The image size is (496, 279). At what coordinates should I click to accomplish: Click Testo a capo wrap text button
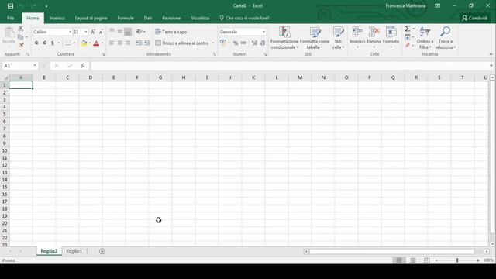(x=170, y=32)
